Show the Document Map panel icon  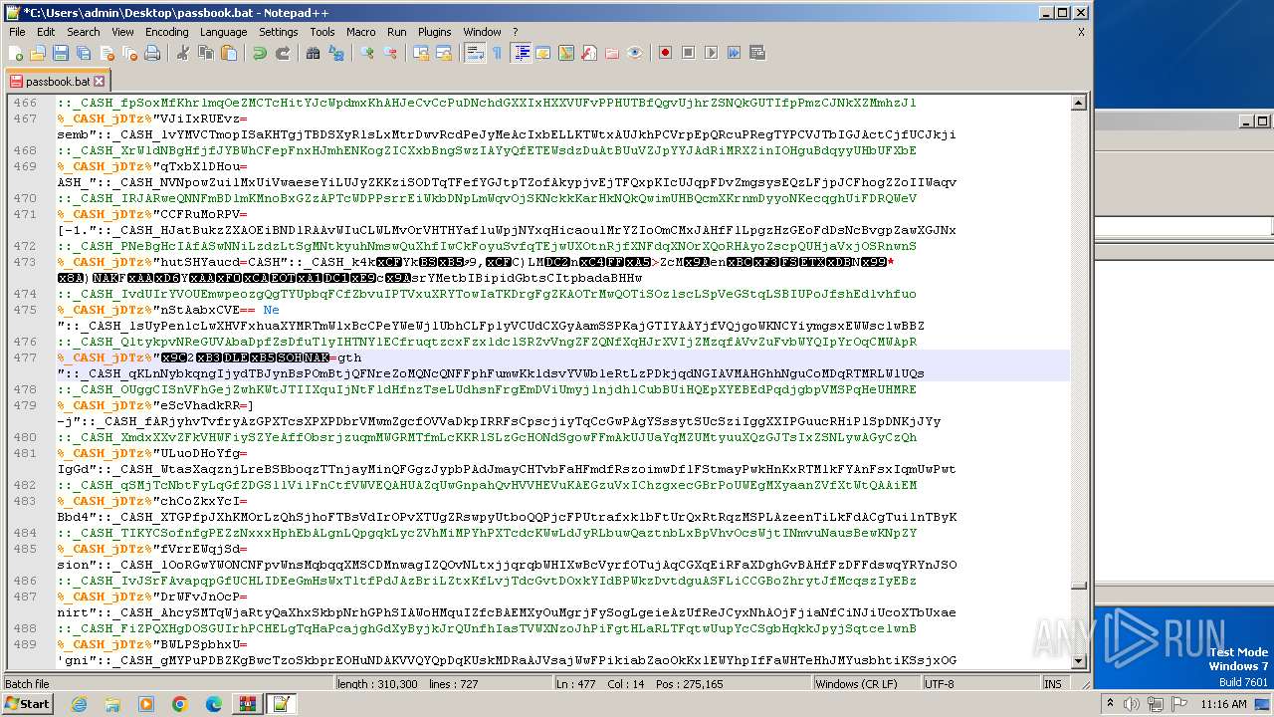tap(566, 53)
